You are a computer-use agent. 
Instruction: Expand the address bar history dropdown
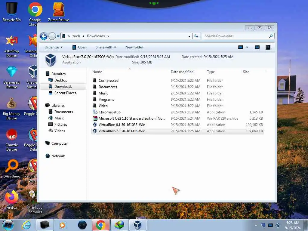point(189,36)
